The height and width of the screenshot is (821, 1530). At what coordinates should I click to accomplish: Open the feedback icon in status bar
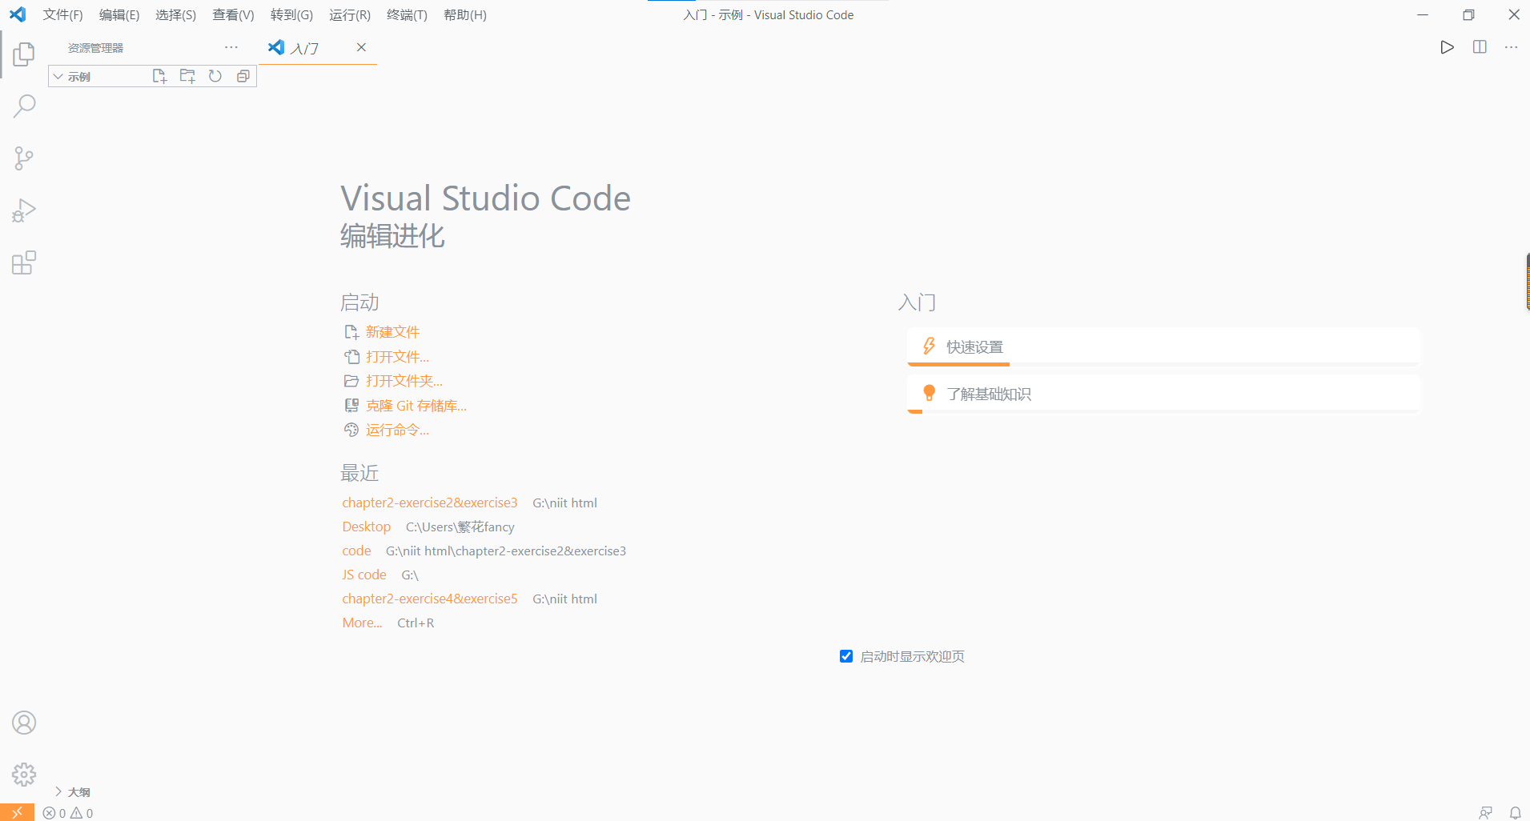pyautogui.click(x=1485, y=813)
